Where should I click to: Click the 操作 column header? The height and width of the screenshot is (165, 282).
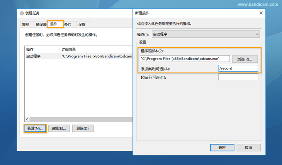pos(42,50)
